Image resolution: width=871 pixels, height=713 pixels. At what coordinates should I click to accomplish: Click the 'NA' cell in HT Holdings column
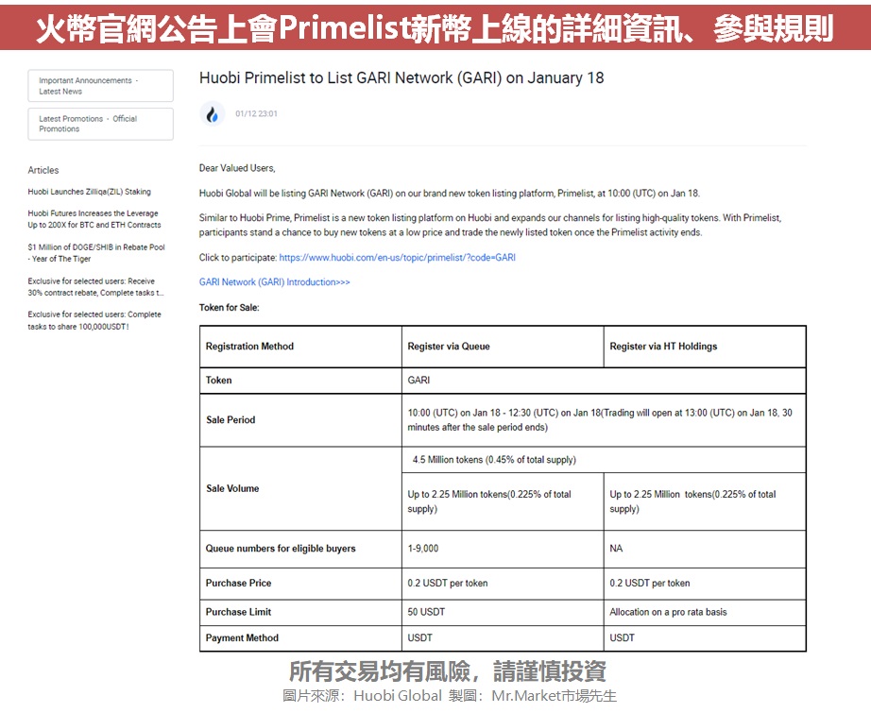tap(705, 549)
